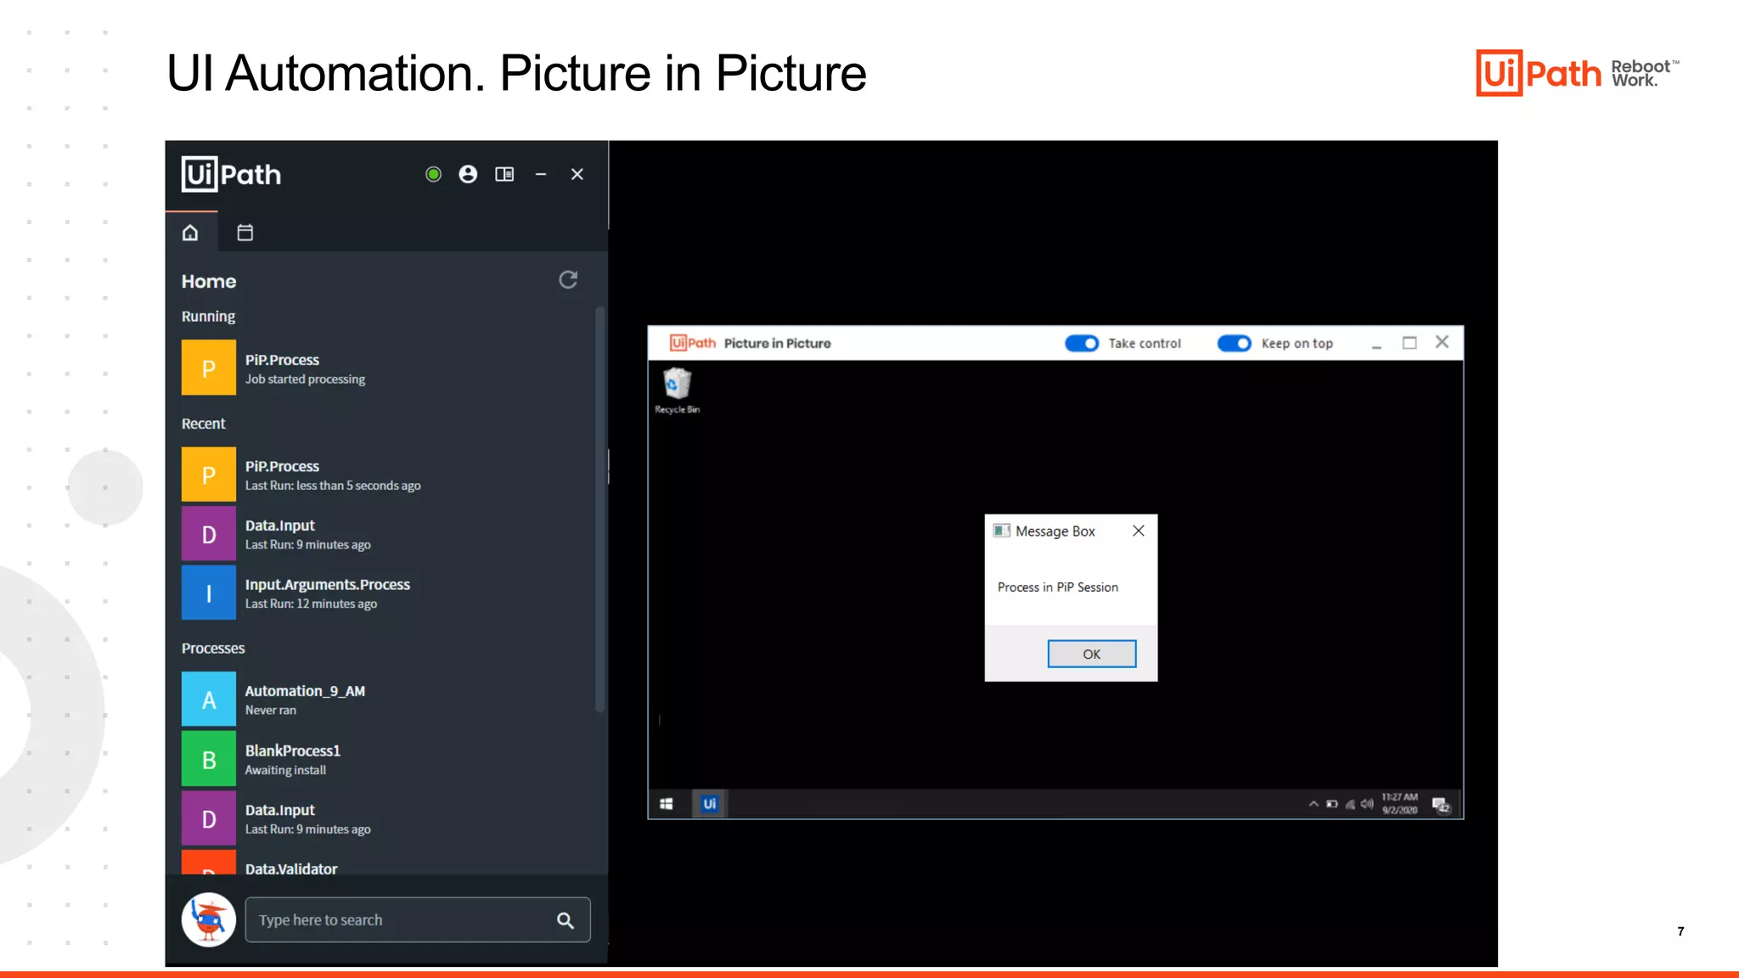Viewport: 1739px width, 978px height.
Task: Click the volume speaker tray icon
Action: [1367, 804]
